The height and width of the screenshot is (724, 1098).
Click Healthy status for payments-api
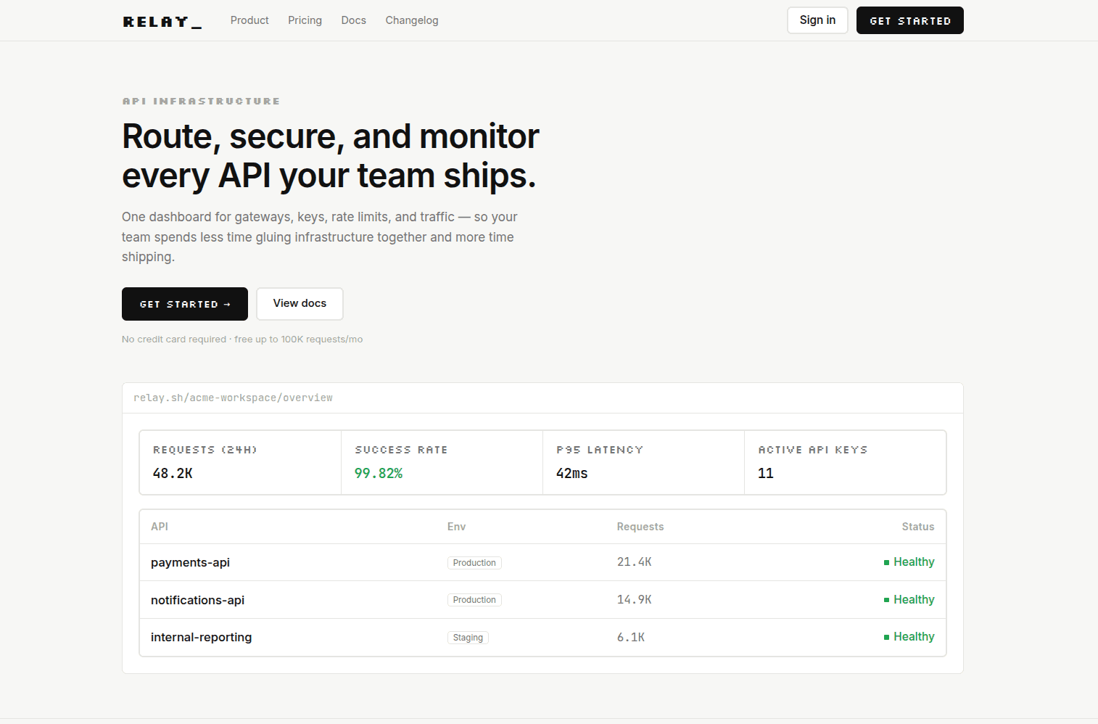pos(909,562)
